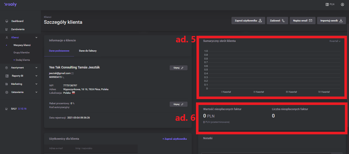Click the email icon next to jesztak@gmail.com

pyautogui.click(x=73, y=73)
